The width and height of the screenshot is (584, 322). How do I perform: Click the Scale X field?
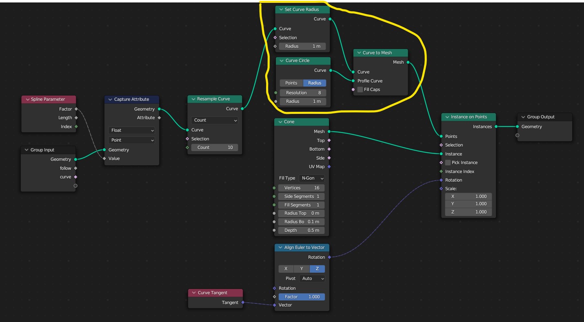(469, 196)
